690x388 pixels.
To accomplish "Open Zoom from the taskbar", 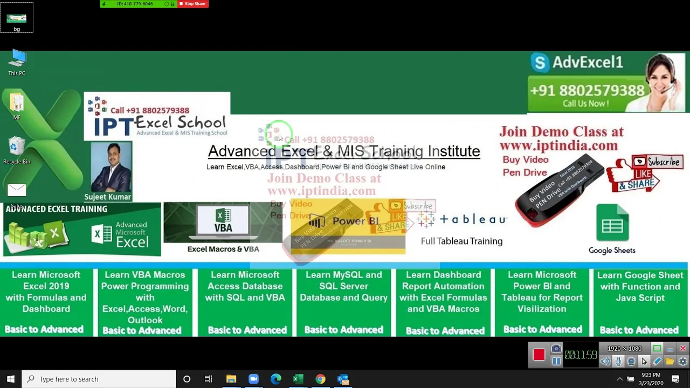I will point(253,379).
